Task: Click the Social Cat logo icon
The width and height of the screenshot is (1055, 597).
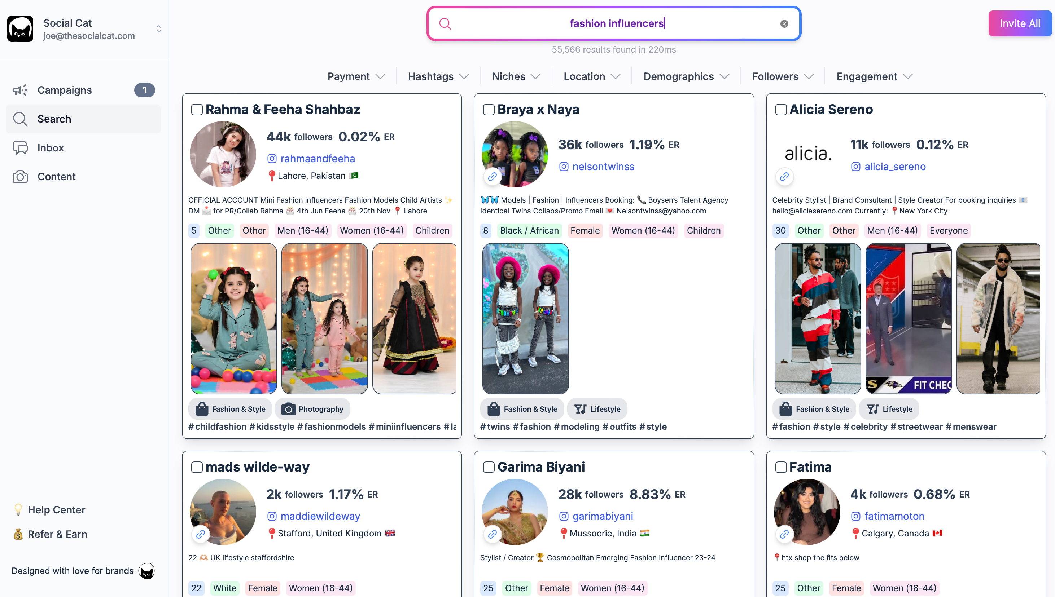Action: (x=20, y=29)
